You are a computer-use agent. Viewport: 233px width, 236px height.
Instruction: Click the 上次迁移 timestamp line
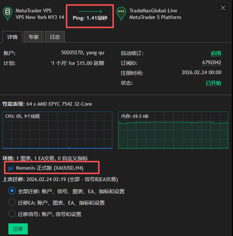coord(60,179)
